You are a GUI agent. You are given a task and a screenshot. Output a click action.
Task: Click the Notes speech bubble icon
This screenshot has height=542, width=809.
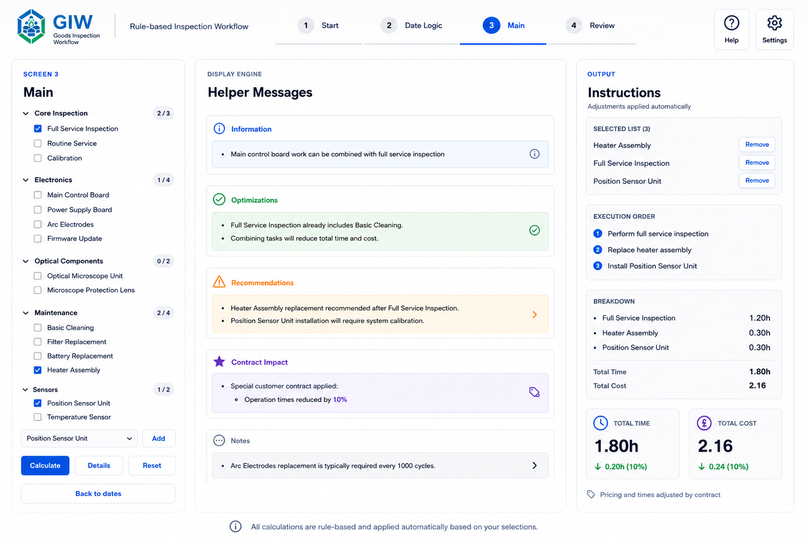tap(219, 441)
